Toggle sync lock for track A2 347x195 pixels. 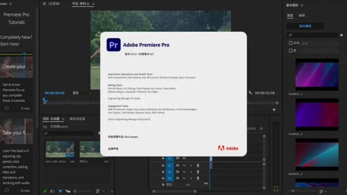(x=177, y=172)
